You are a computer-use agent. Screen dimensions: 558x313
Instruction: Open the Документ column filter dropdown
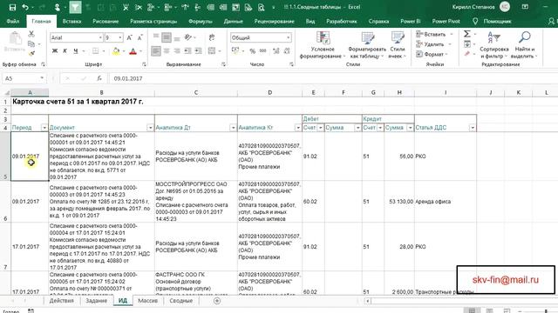point(150,128)
